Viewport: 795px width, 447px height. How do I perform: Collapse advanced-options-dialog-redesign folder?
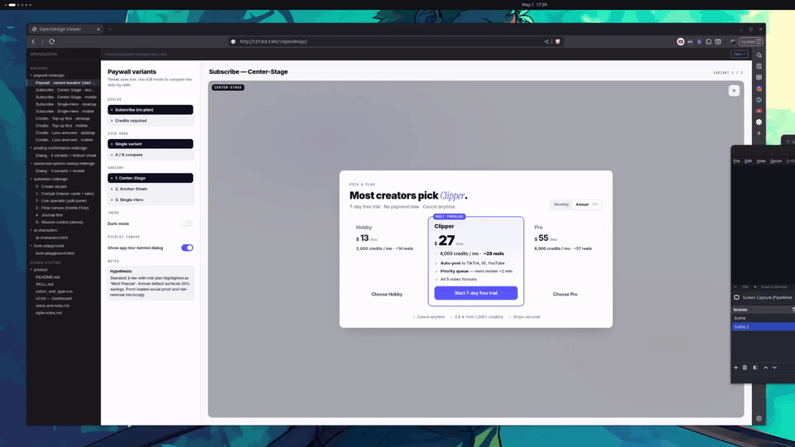[x=31, y=163]
